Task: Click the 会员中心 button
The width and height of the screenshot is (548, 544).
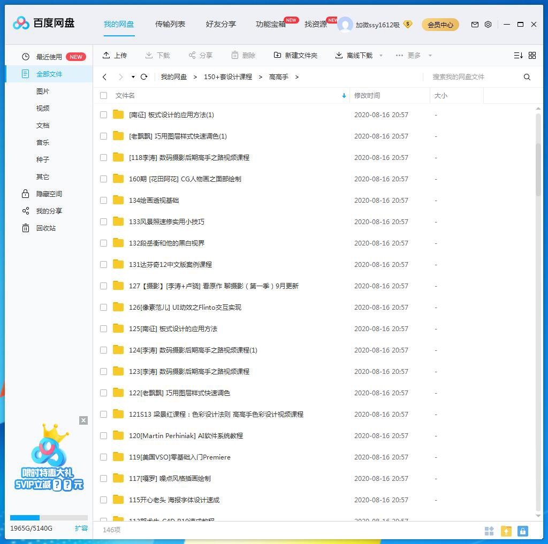Action: [440, 25]
